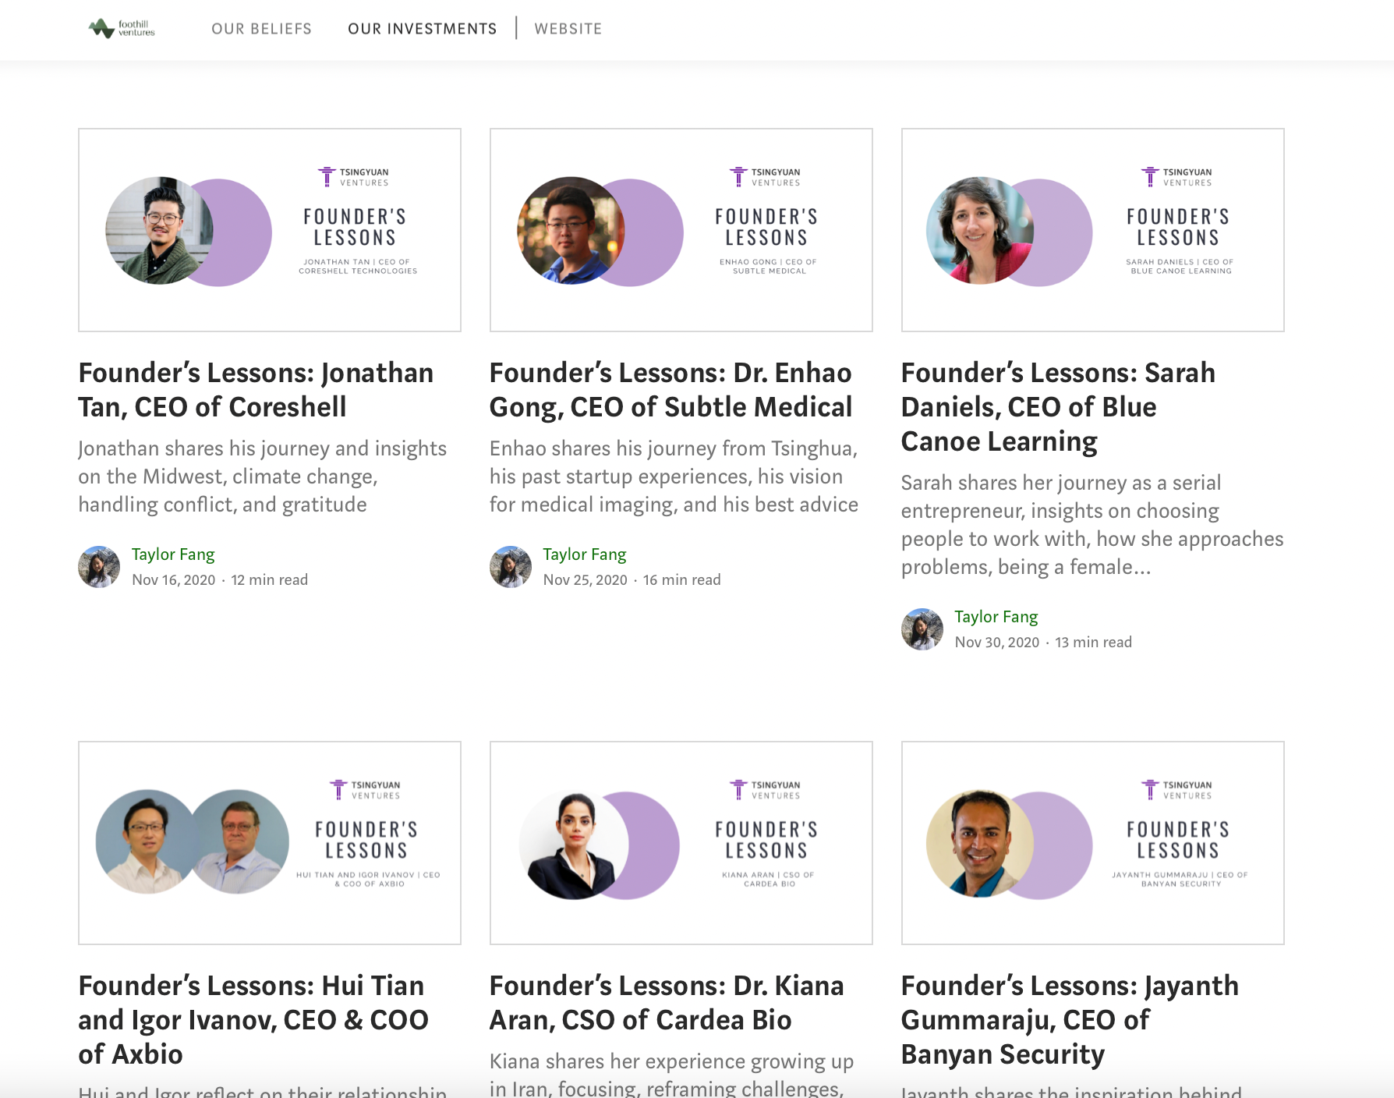
Task: Click the Jayanth Gummaraju cover thumbnail
Action: click(x=1092, y=843)
